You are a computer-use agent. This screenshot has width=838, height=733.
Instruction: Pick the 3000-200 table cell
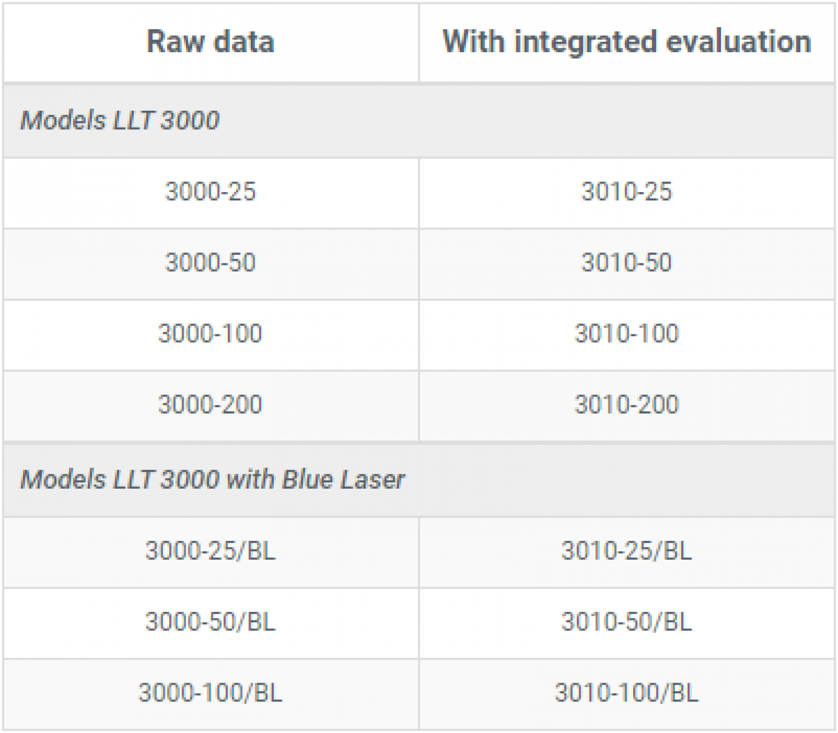[210, 405]
